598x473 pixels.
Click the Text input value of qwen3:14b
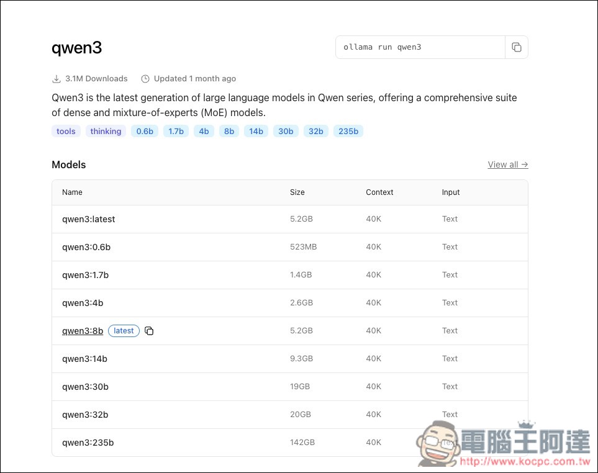pyautogui.click(x=450, y=359)
